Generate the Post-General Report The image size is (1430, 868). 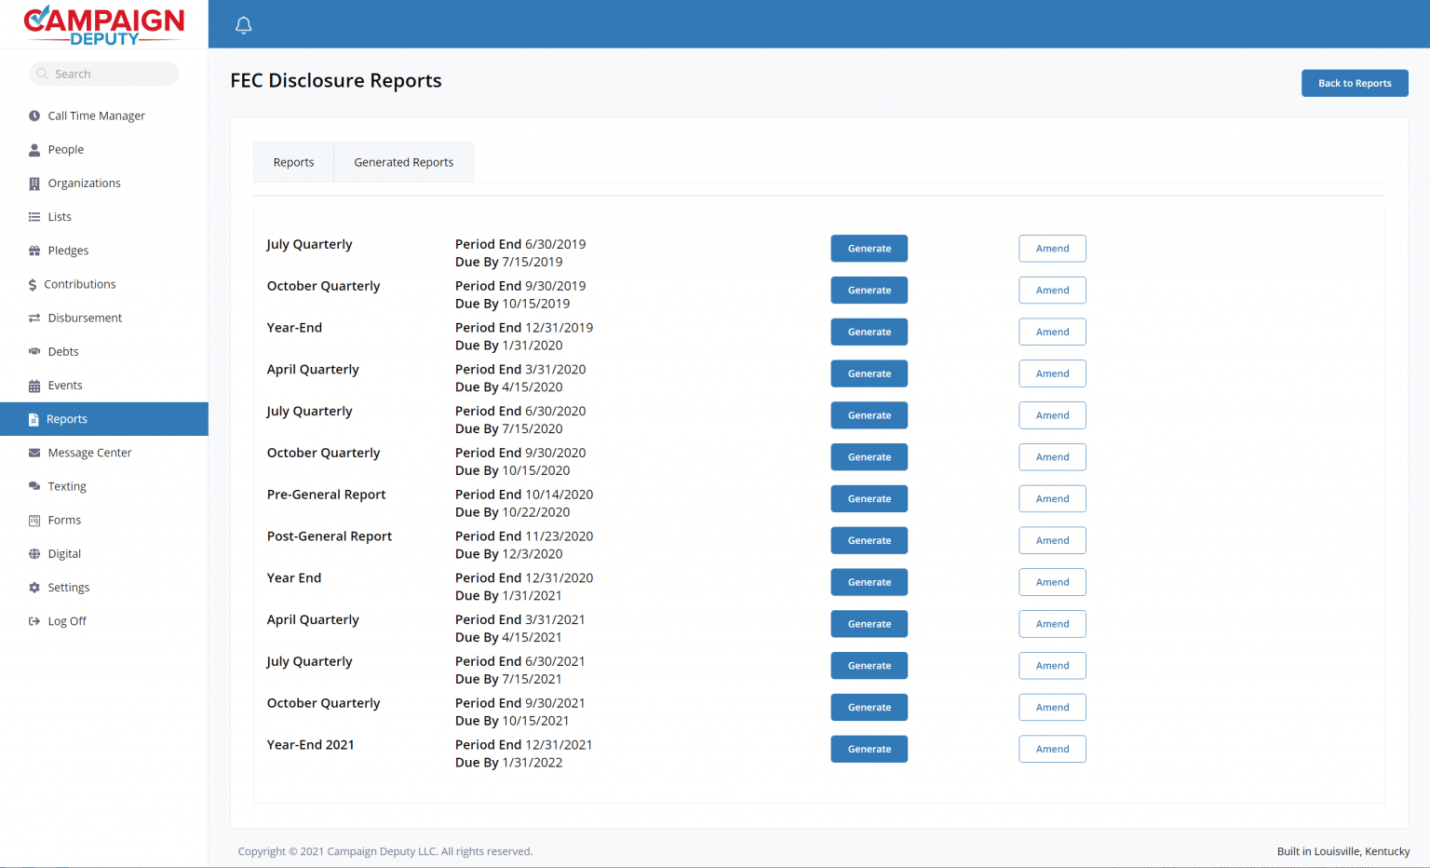pos(870,541)
